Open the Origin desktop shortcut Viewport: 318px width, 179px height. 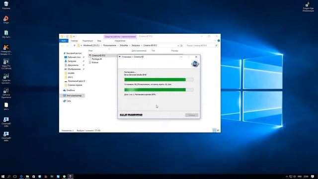[x=6, y=20]
